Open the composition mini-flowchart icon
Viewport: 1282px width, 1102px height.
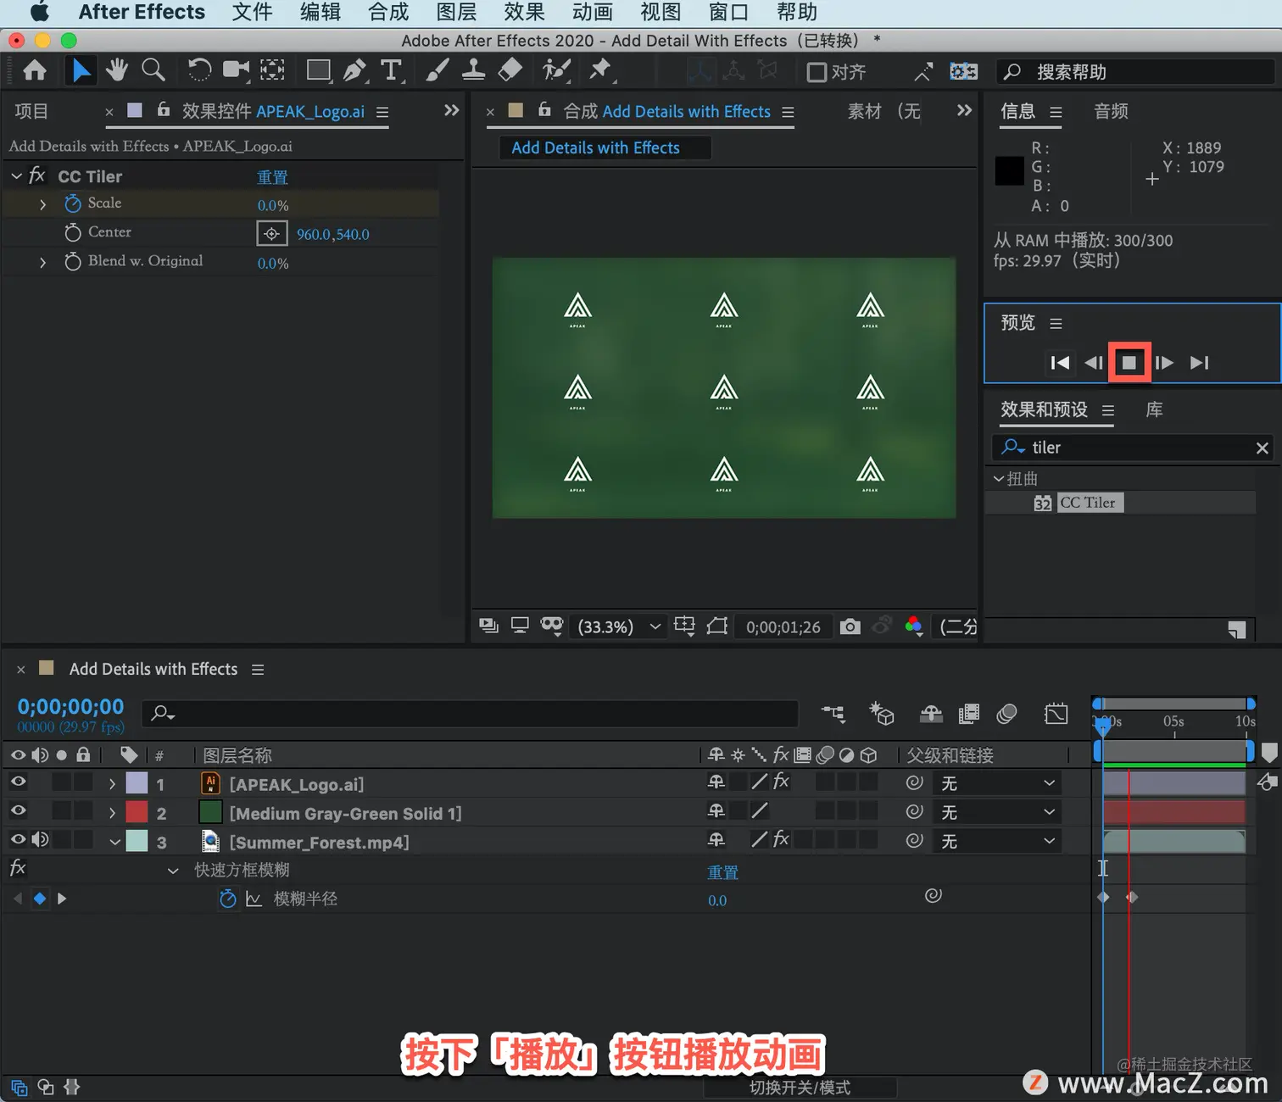click(833, 714)
